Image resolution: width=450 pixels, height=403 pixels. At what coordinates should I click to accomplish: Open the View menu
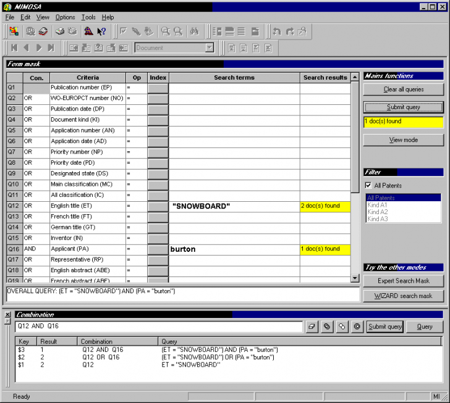(43, 17)
